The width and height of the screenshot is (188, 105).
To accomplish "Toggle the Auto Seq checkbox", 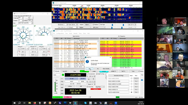I will pos(87,87).
